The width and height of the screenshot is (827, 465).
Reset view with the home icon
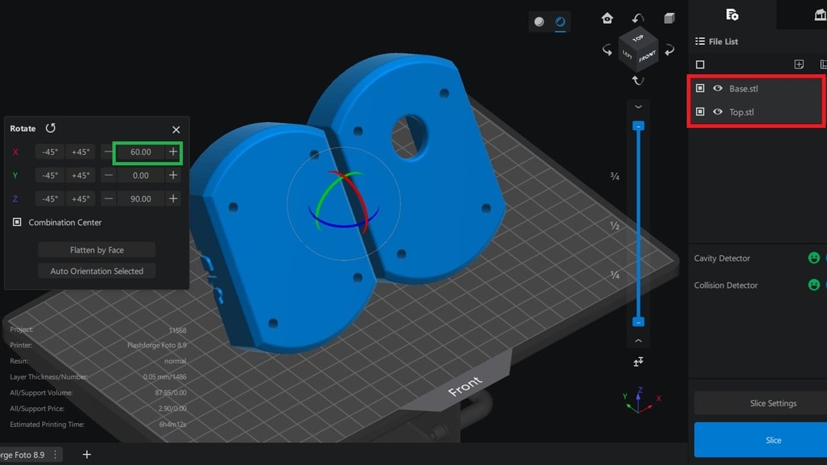607,18
